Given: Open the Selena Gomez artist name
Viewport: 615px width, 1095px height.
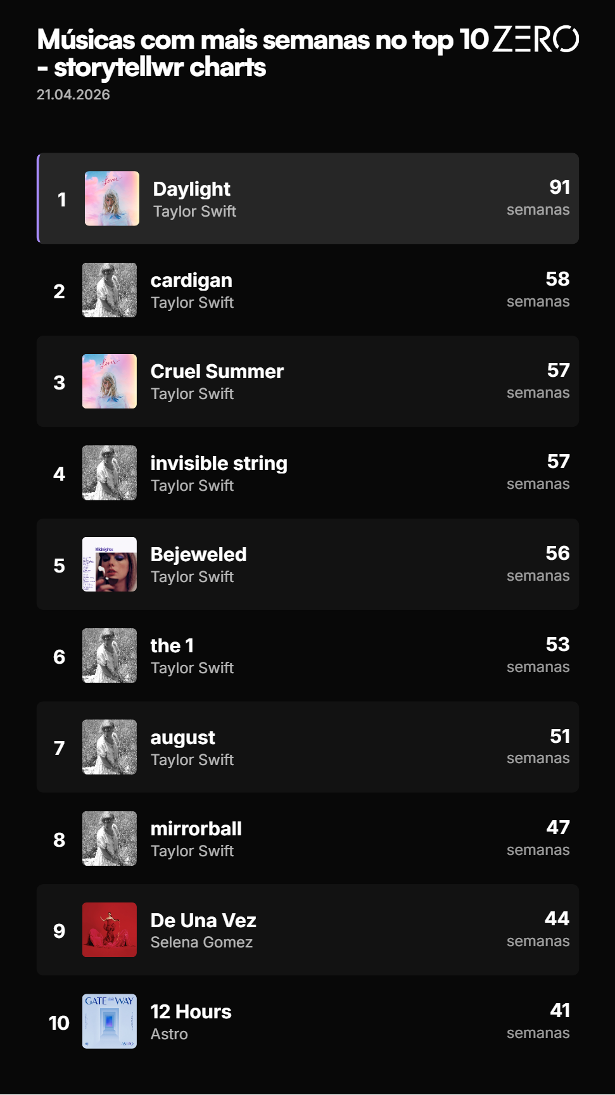Looking at the screenshot, I should (x=201, y=942).
